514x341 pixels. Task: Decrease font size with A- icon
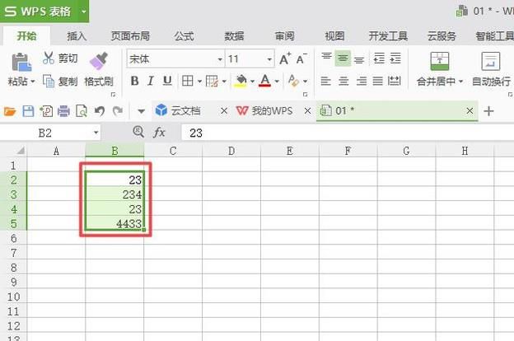click(301, 59)
